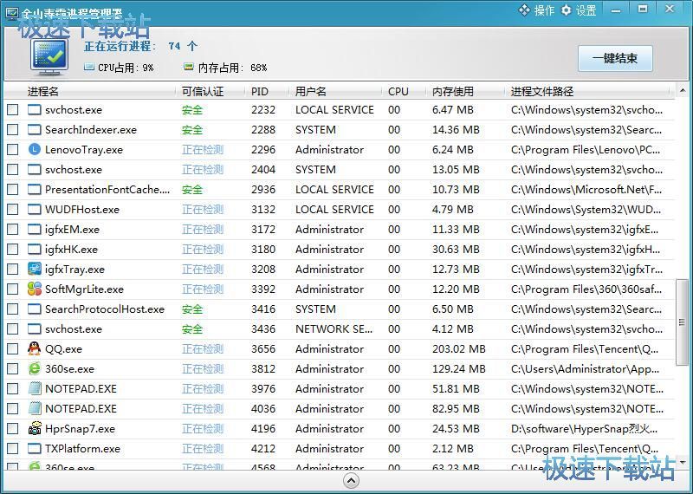Click the 360se.exe browser icon, PID 3812
The height and width of the screenshot is (494, 693).
34,368
